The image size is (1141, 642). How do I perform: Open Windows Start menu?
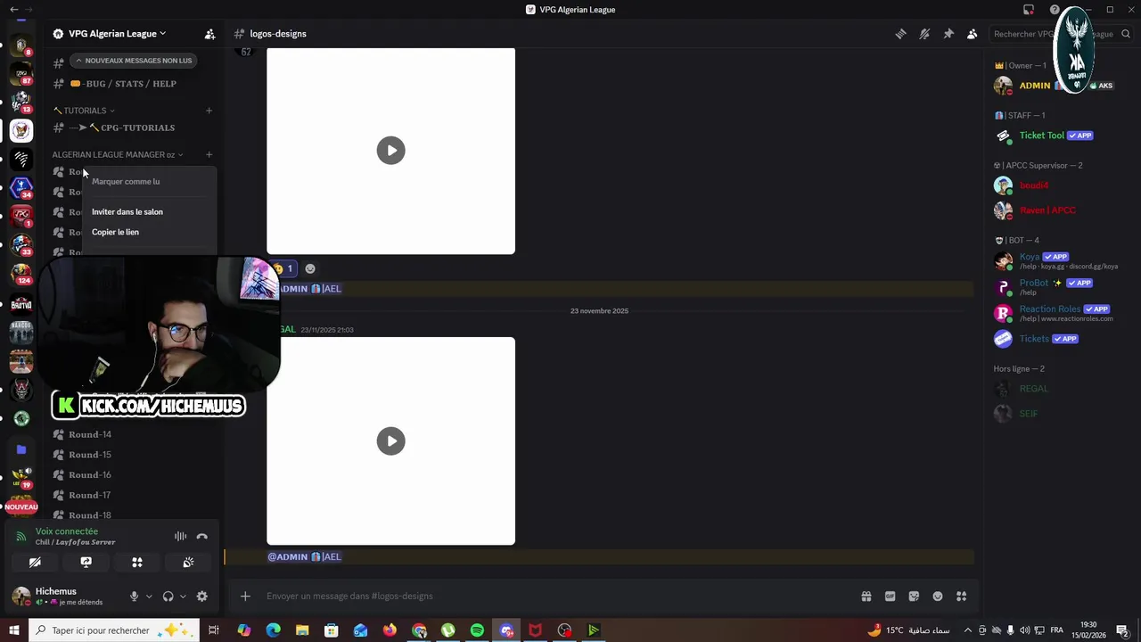point(13,630)
